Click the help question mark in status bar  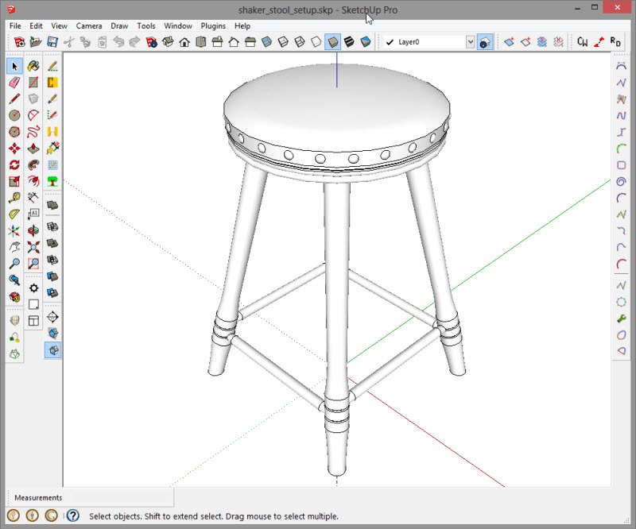pyautogui.click(x=72, y=515)
